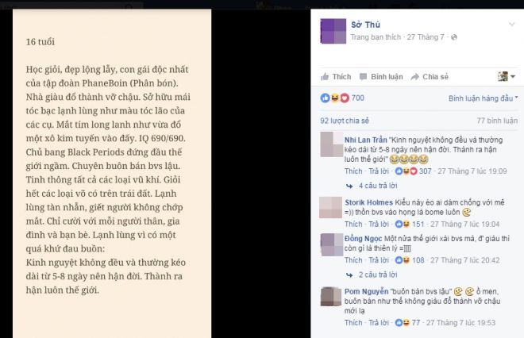This screenshot has width=524, height=338.
Task: Open Pom Nguyễn's profile name link
Action: [x=366, y=291]
